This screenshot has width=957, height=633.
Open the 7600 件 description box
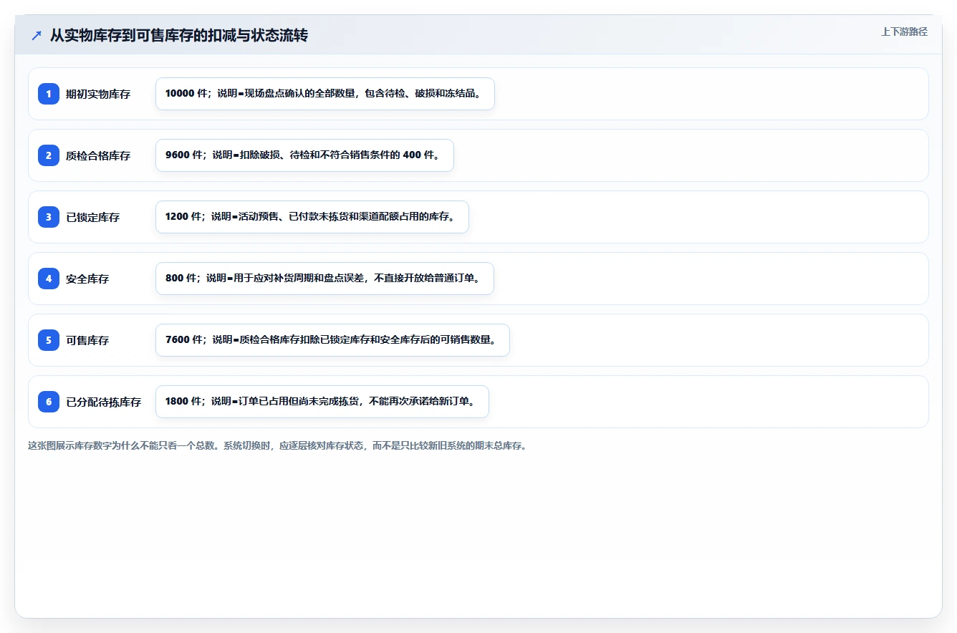332,340
